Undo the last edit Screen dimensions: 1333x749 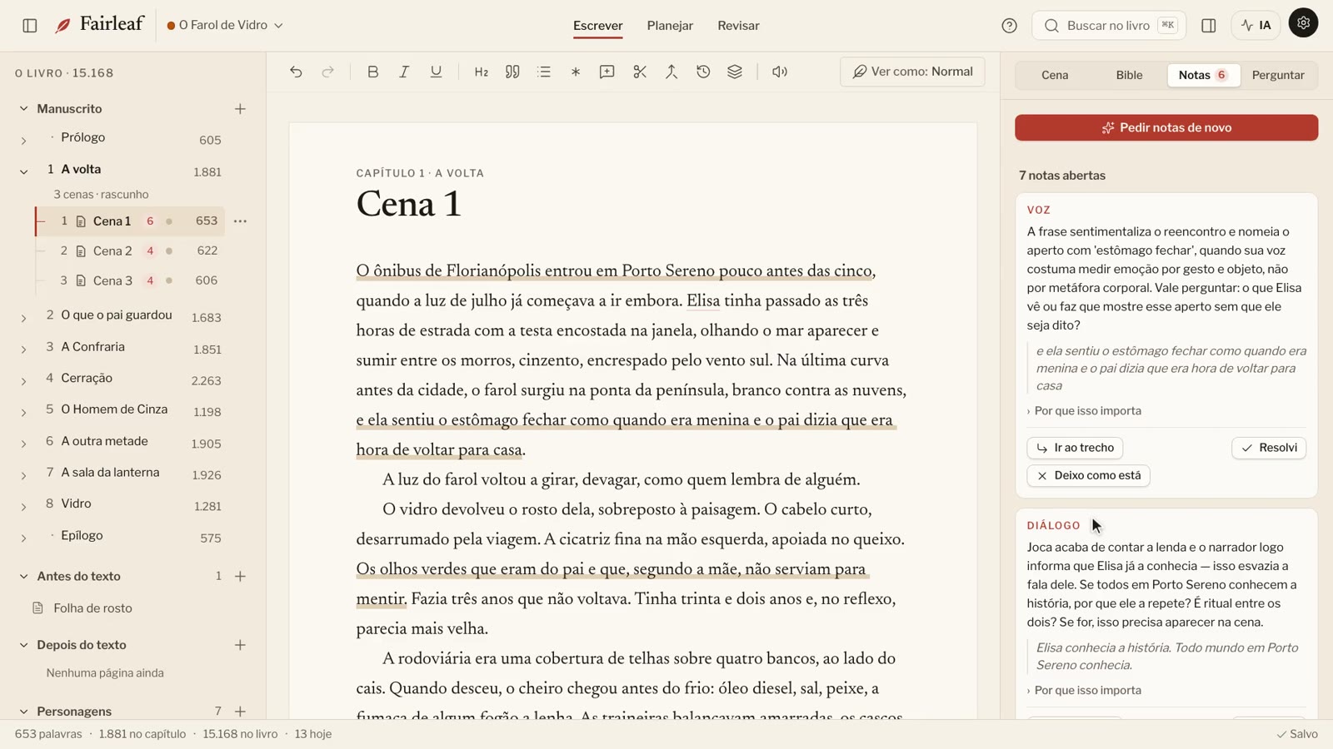click(x=296, y=72)
